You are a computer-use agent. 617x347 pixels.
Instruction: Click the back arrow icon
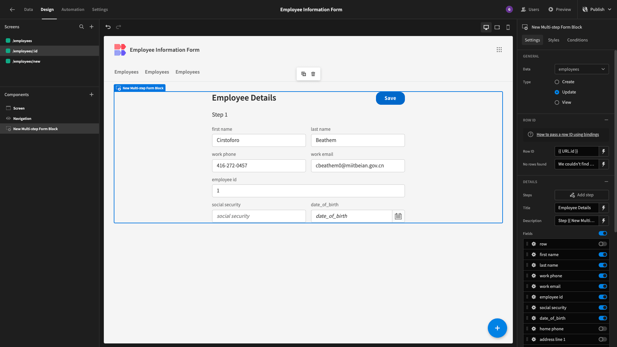click(x=12, y=10)
